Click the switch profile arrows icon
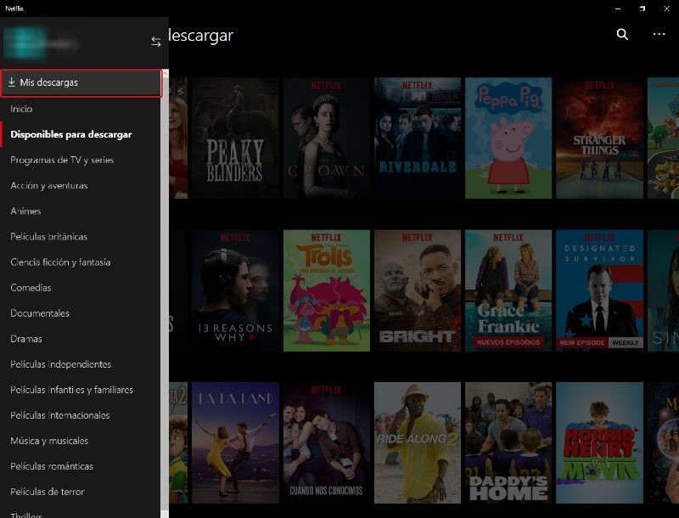This screenshot has width=679, height=518. point(155,39)
